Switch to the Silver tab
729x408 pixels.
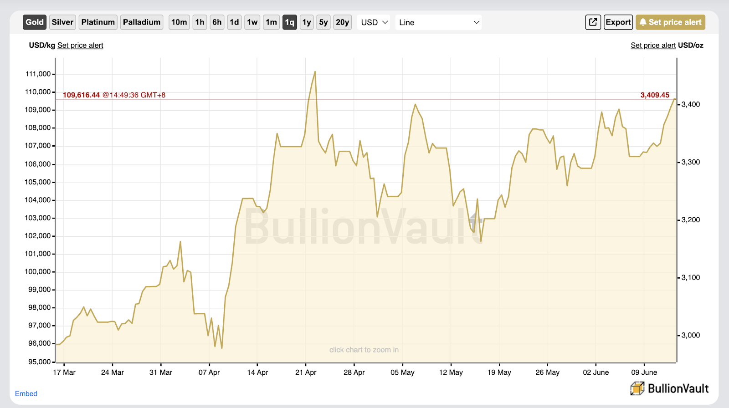pyautogui.click(x=62, y=22)
